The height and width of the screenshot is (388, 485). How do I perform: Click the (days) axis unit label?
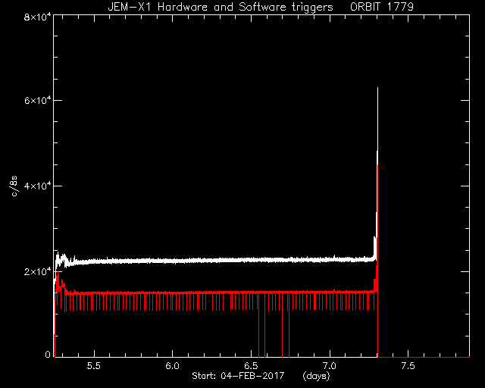316,376
